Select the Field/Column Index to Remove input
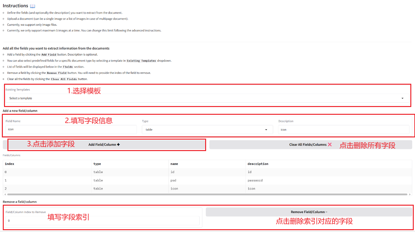This screenshot has width=415, height=232. (x=102, y=221)
